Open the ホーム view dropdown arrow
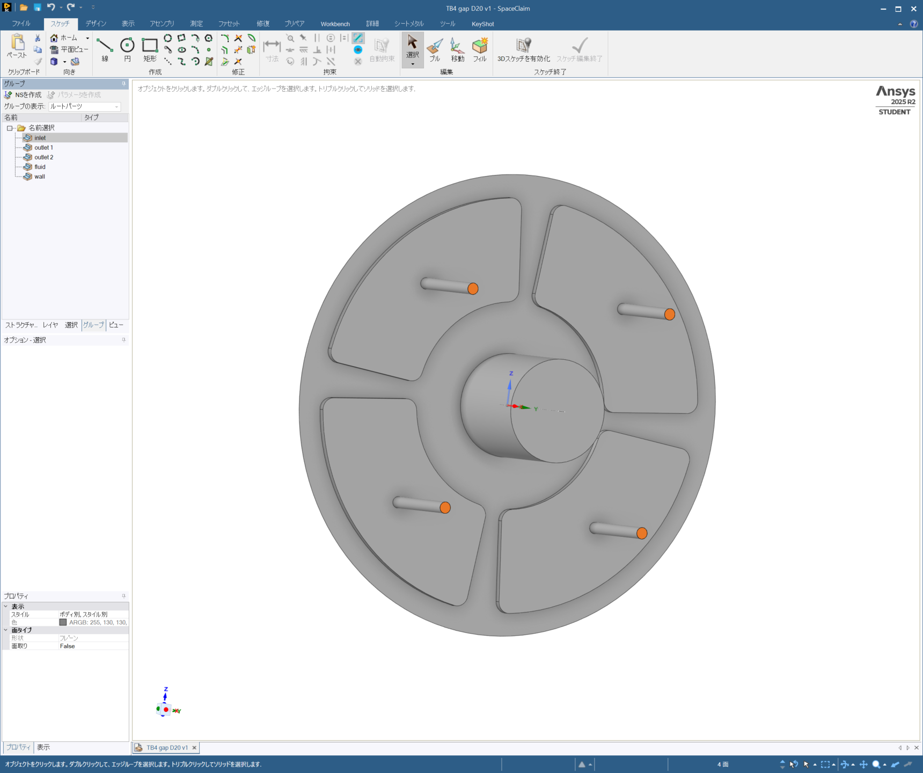 87,38
